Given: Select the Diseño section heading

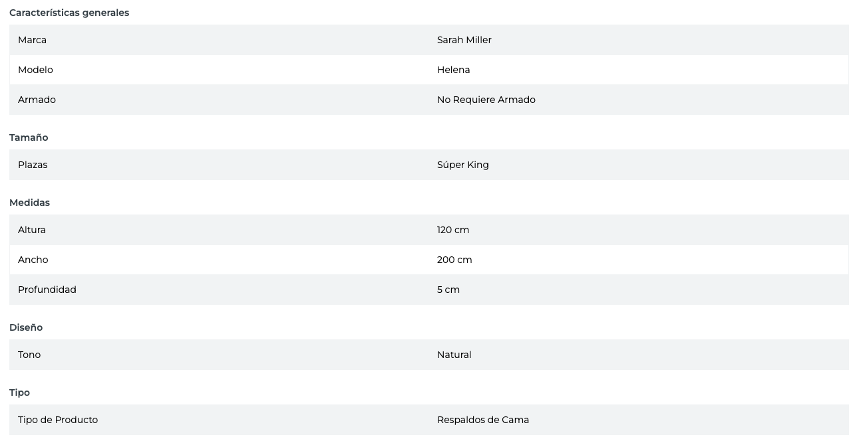Looking at the screenshot, I should 26,327.
